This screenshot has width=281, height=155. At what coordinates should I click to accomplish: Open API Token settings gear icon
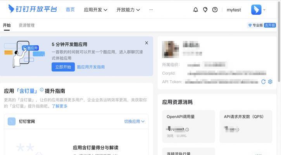coord(270,82)
